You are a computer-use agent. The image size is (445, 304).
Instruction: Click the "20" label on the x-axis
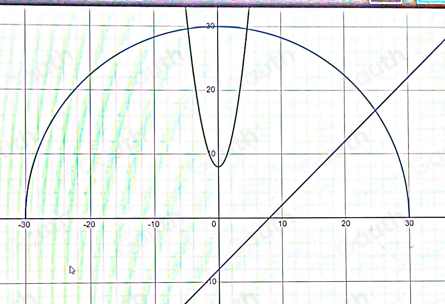click(346, 224)
